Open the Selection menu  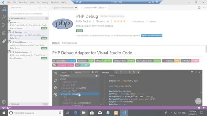coord(23,2)
